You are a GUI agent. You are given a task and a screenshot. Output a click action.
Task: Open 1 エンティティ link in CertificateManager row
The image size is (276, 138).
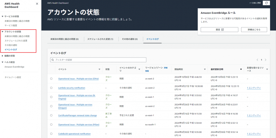click(x=254, y=116)
